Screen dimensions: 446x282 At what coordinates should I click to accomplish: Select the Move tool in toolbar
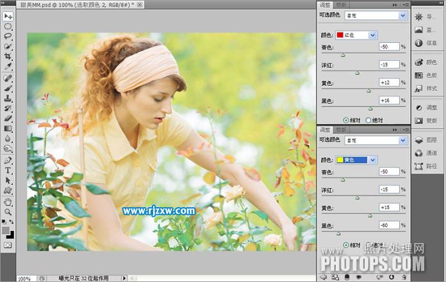pos(8,16)
